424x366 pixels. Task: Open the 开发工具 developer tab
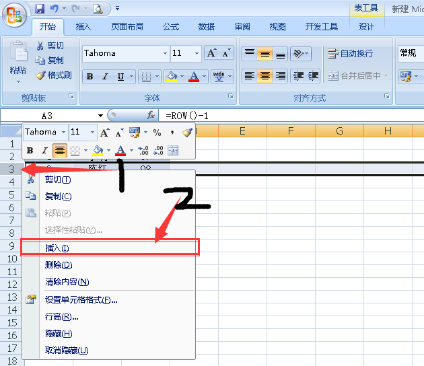pyautogui.click(x=322, y=26)
